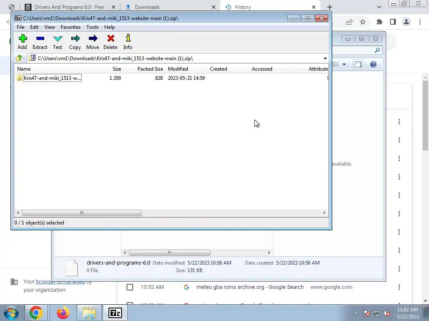Switch to Drivers And Programs 6.0 tab
The height and width of the screenshot is (321, 429).
coord(70,7)
